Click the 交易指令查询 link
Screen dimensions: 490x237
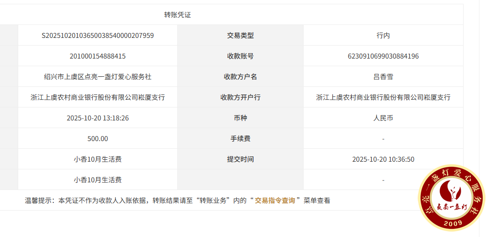275,201
